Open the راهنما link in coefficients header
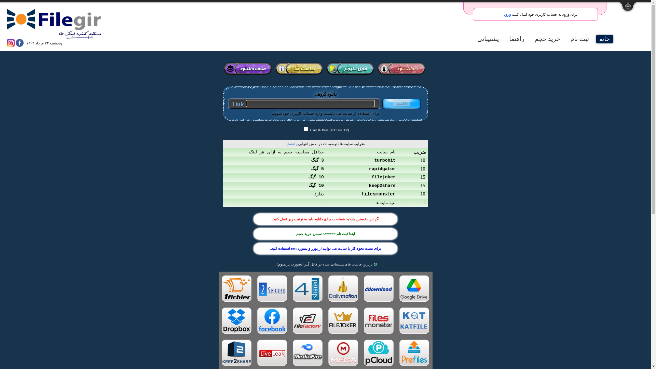 [x=292, y=144]
